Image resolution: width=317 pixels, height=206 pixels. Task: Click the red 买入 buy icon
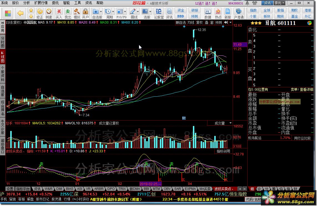59,11
